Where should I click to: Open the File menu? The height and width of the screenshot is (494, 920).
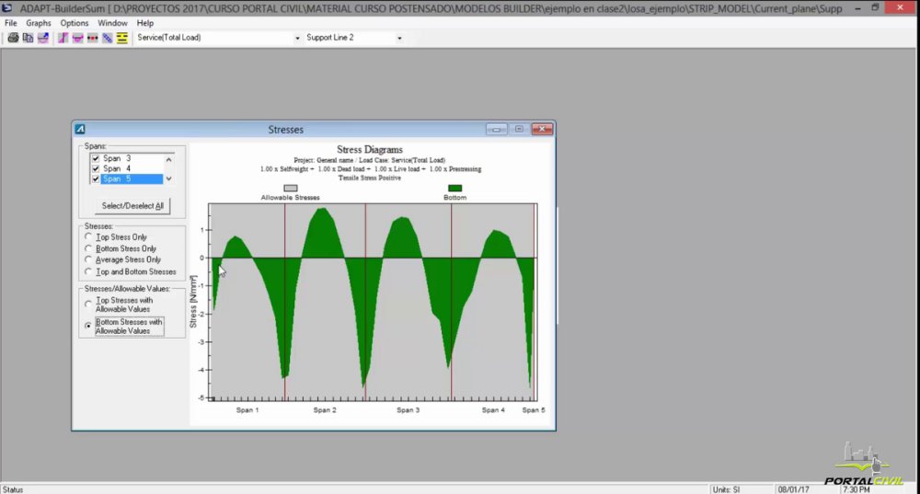10,23
